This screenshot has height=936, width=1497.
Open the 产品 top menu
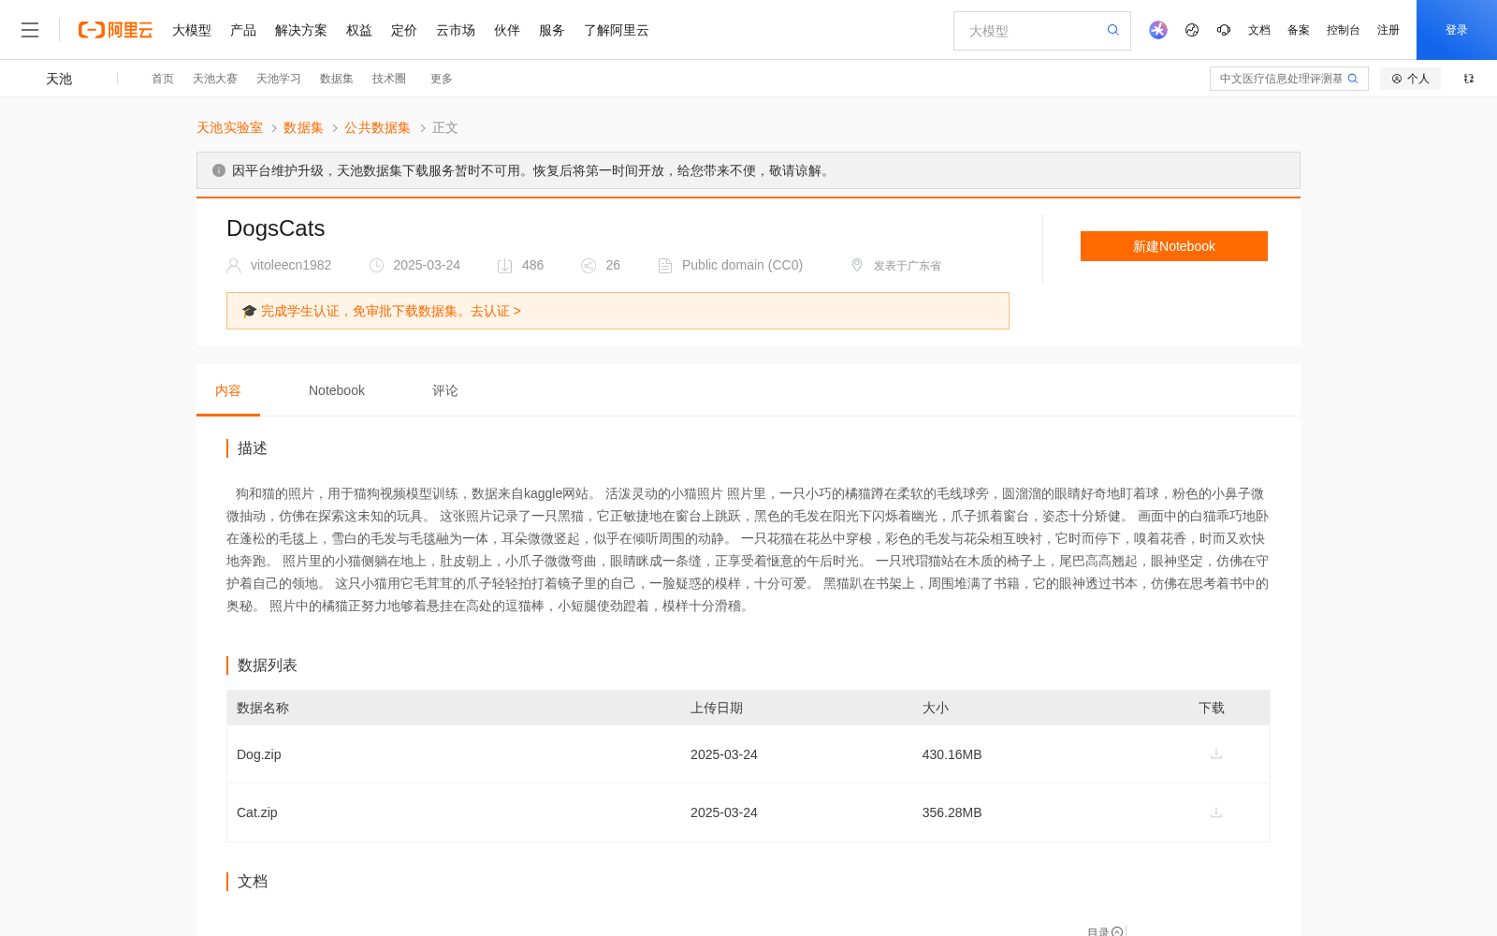(243, 30)
